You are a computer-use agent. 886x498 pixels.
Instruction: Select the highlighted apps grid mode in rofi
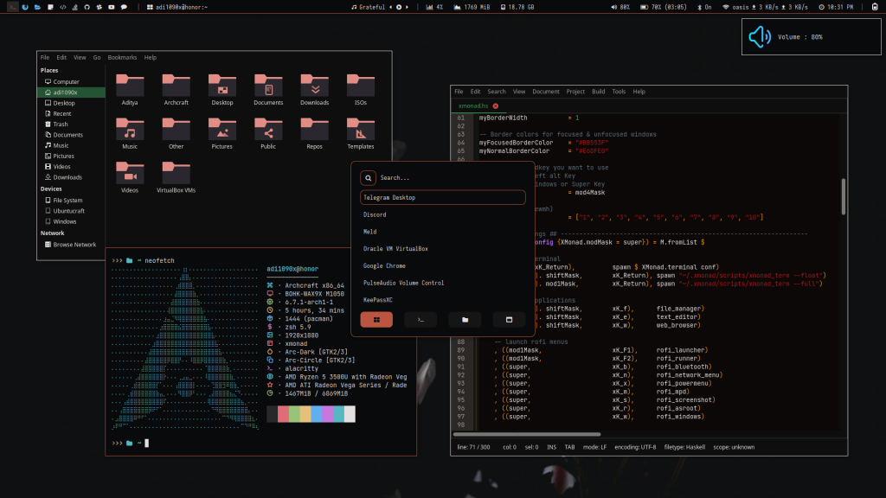(x=376, y=320)
